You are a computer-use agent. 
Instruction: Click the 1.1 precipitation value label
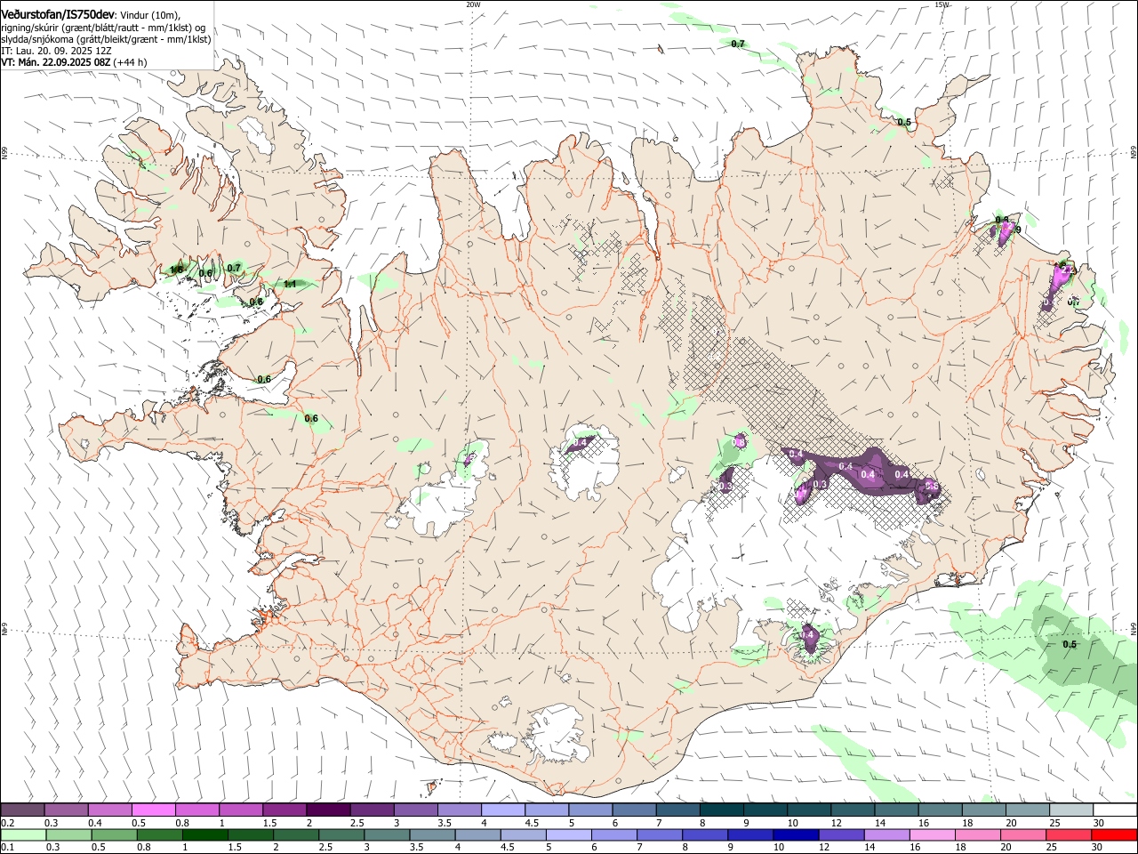(x=290, y=284)
